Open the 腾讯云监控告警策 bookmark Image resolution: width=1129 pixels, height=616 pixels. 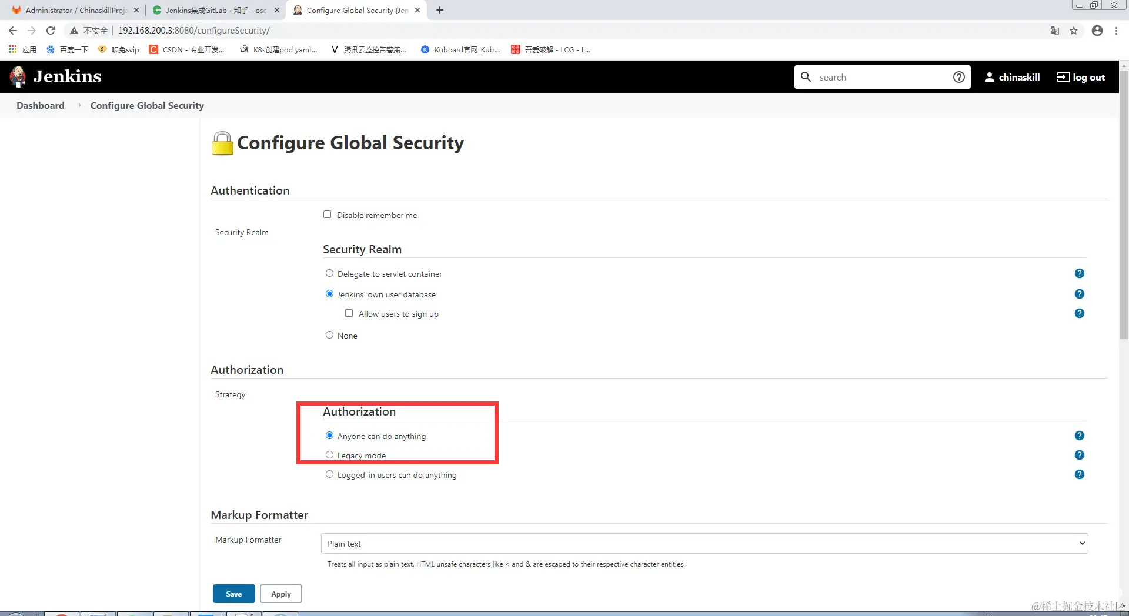tap(369, 49)
